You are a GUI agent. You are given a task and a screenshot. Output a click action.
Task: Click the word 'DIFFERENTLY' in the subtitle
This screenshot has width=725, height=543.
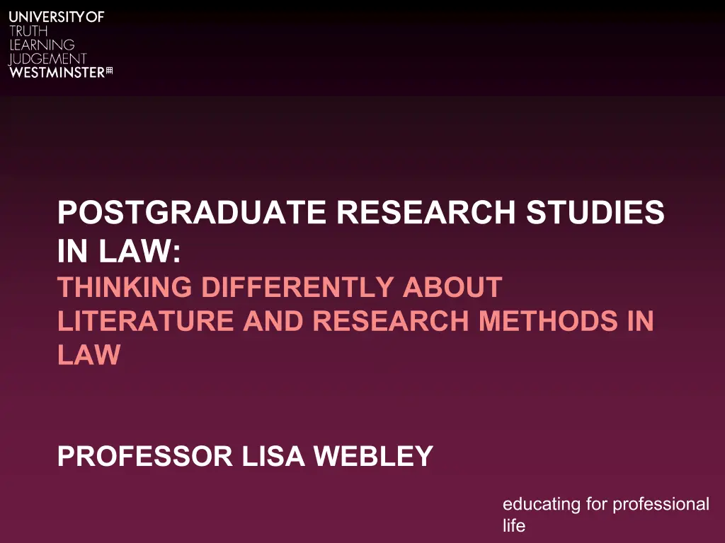point(297,288)
